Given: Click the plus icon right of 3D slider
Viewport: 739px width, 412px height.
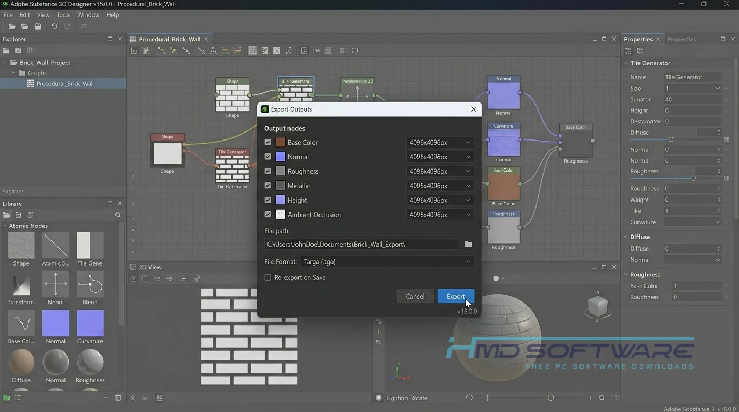Looking at the screenshot, I should pyautogui.click(x=590, y=398).
